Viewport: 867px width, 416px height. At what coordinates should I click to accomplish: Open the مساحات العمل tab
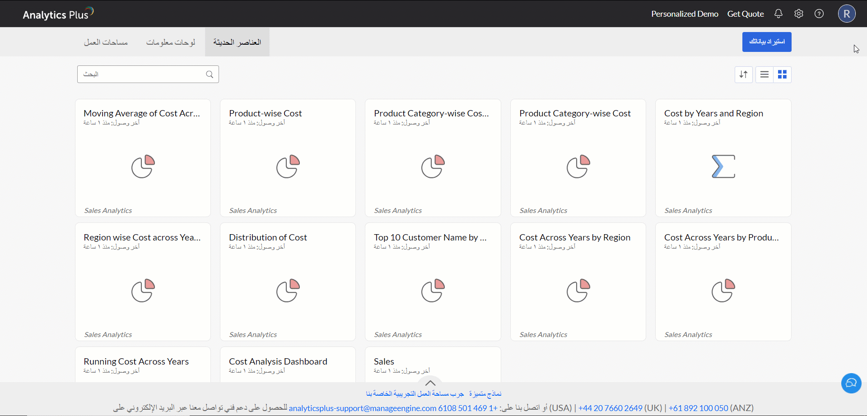click(106, 42)
